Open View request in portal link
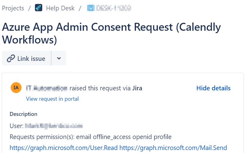This screenshot has height=153, width=250. (x=52, y=99)
